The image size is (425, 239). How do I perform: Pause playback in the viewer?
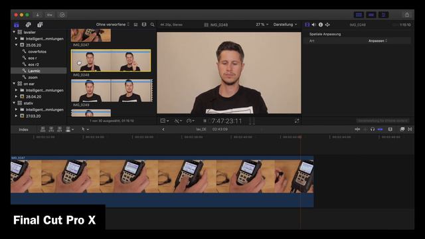click(x=205, y=121)
